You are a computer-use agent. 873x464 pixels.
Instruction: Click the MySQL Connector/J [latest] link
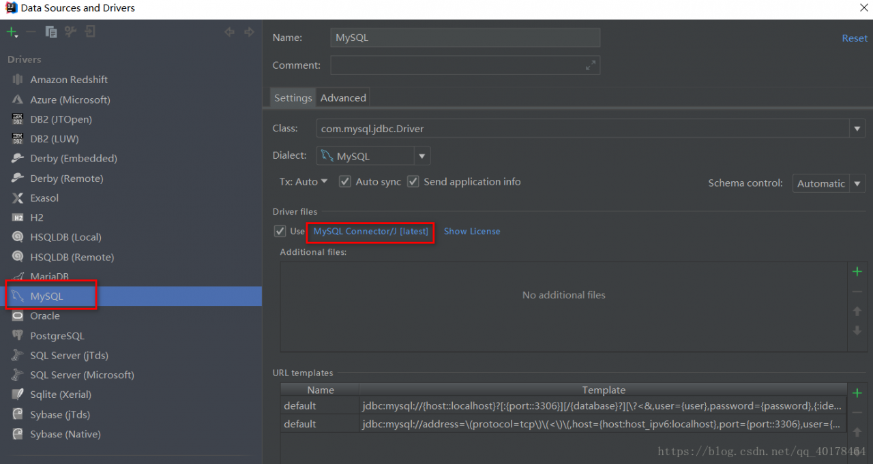click(371, 232)
